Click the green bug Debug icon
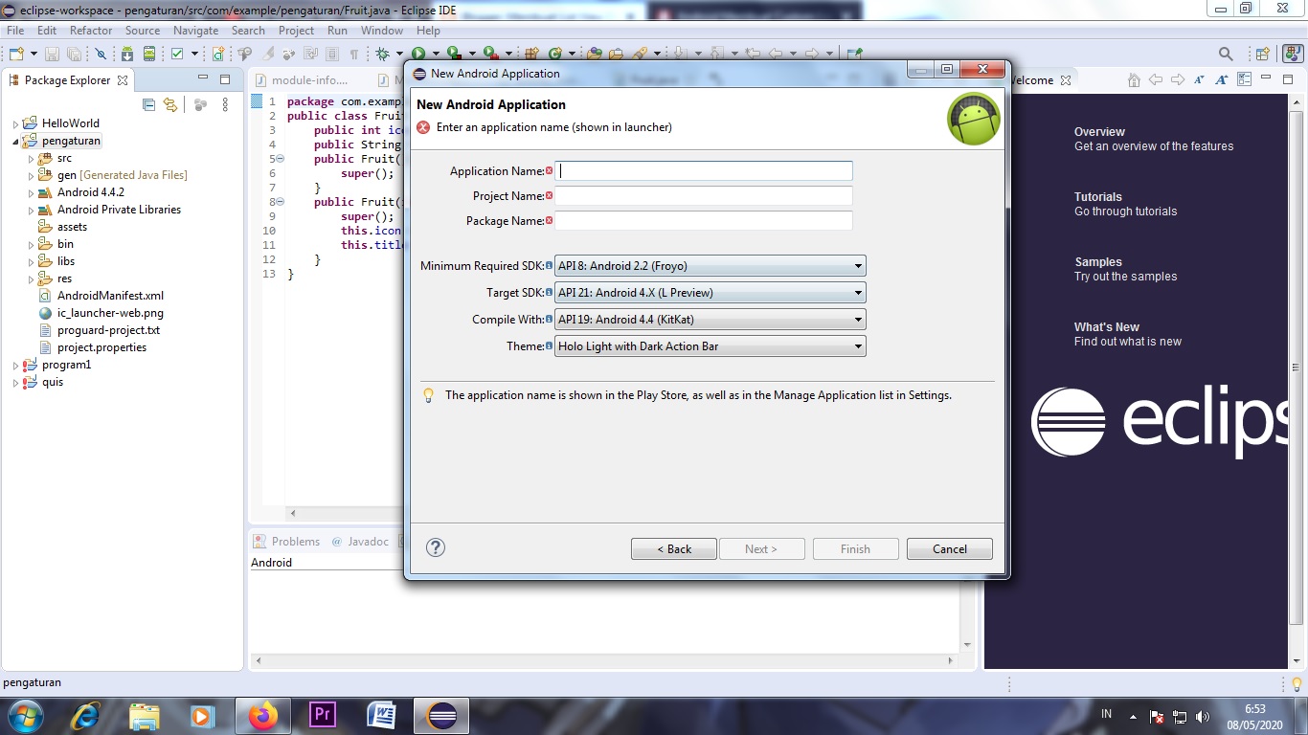The image size is (1308, 735). pos(382,54)
